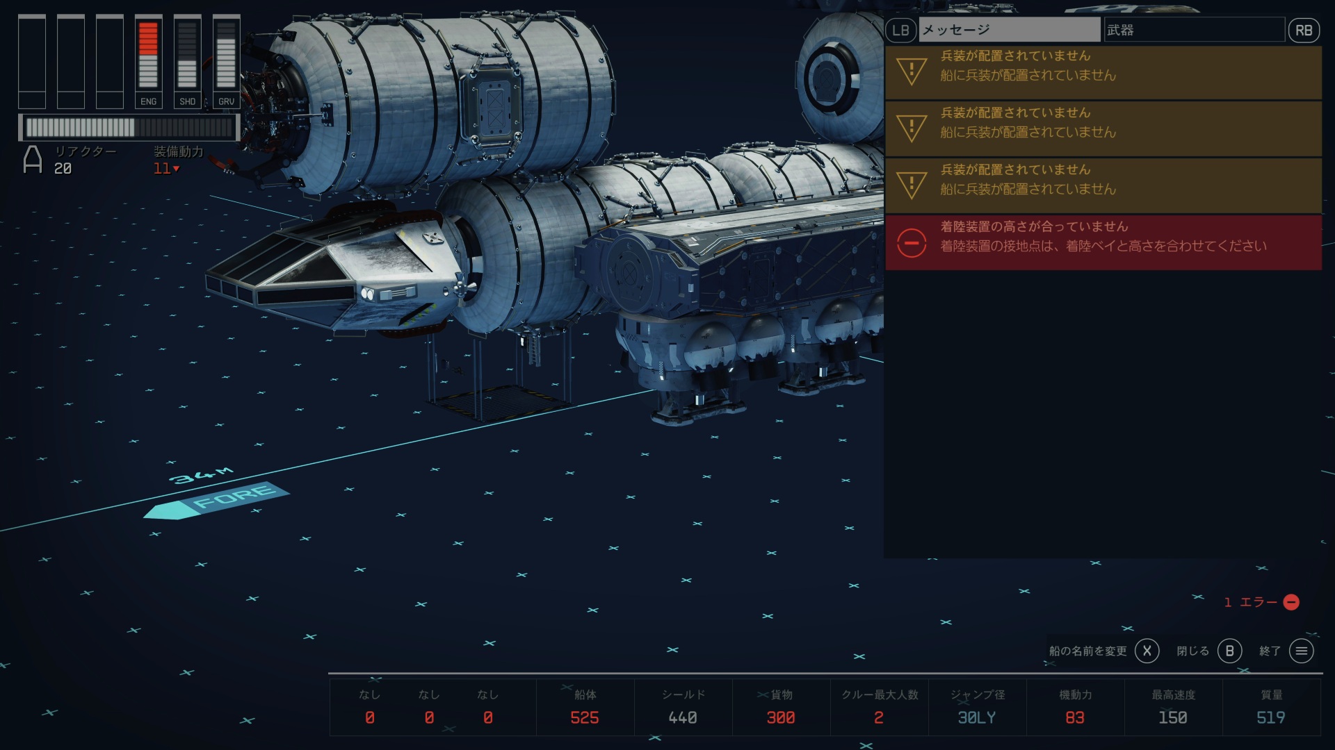Click the reactor icon beside リアクター
Viewport: 1335px width, 750px height.
coord(33,159)
